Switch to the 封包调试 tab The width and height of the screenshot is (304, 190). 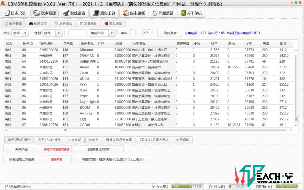point(182,140)
